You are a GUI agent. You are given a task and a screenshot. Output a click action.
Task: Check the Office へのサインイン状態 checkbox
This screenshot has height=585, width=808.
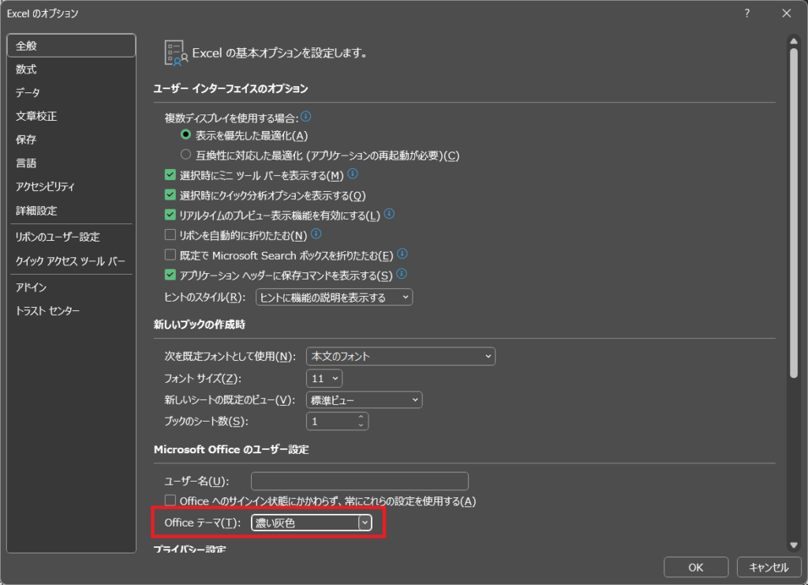pyautogui.click(x=170, y=501)
